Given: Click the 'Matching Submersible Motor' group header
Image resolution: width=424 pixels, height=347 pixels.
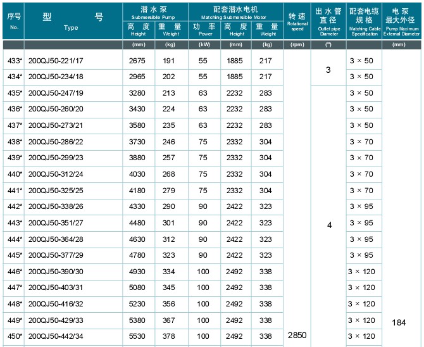Looking at the screenshot, I should pos(237,12).
